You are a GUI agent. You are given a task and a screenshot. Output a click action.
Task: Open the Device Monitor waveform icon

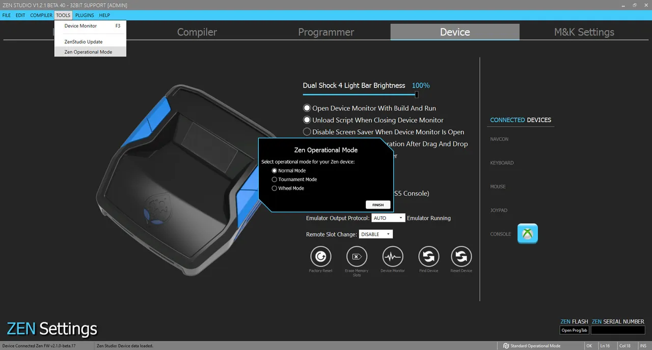392,257
